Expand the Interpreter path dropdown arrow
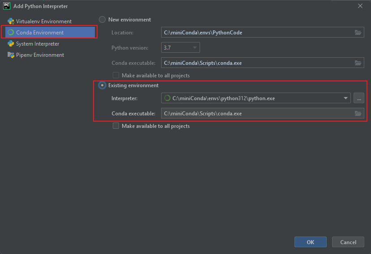Screen dimensions: 371x254 pos(346,98)
